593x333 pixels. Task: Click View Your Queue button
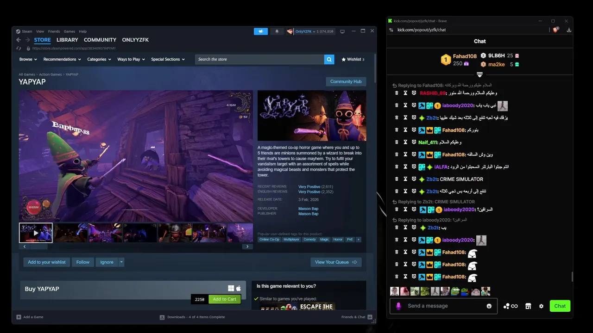(336, 262)
